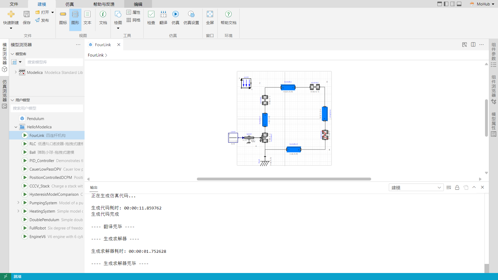Click the 搜索模型库 search field
Image resolution: width=498 pixels, height=280 pixels.
54,62
